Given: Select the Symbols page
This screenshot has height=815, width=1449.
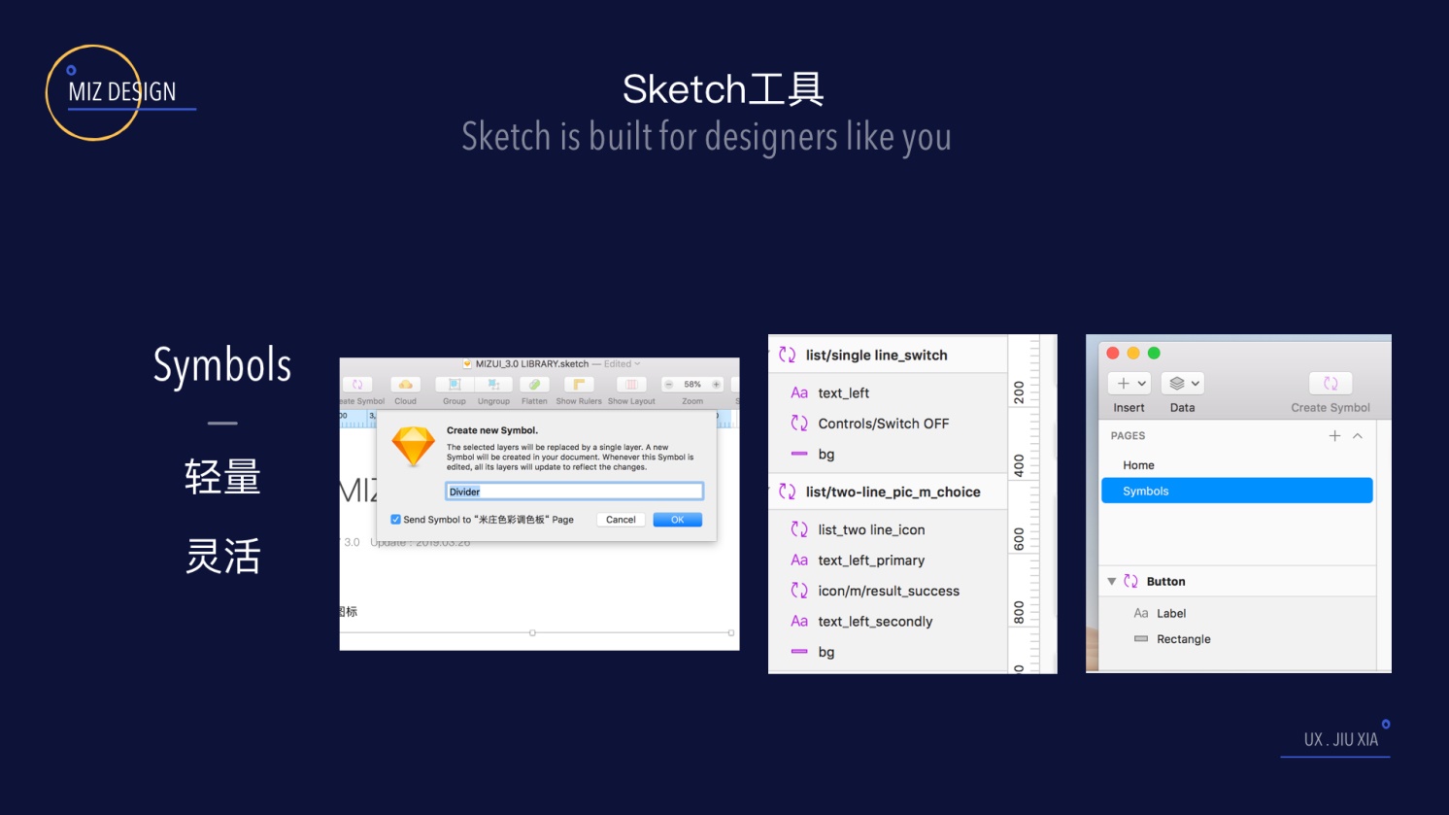Looking at the screenshot, I should (x=1237, y=491).
